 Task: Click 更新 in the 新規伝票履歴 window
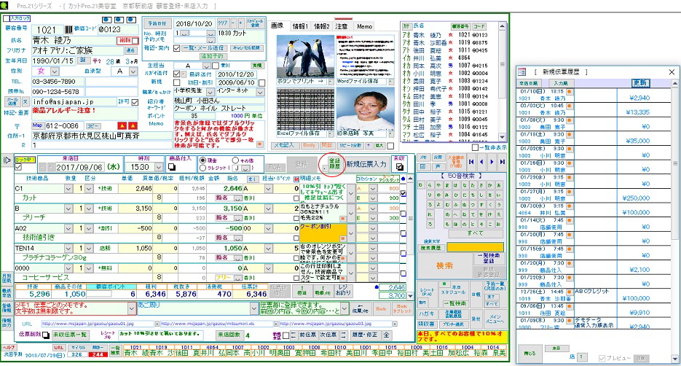[641, 82]
